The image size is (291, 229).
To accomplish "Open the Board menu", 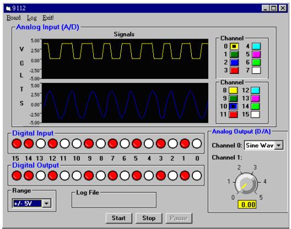I will pos(14,18).
